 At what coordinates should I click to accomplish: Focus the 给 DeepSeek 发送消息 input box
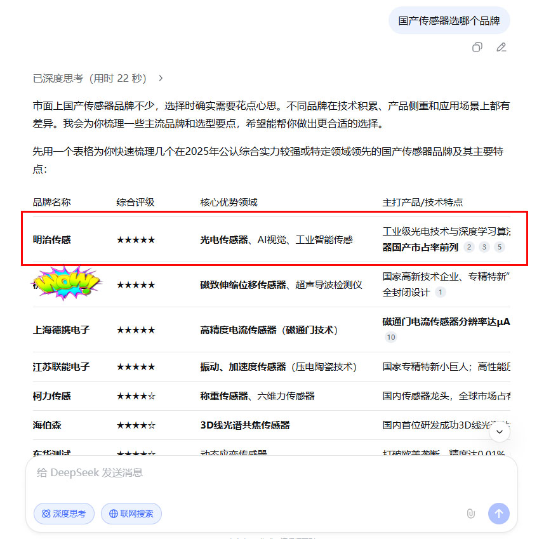point(254,473)
